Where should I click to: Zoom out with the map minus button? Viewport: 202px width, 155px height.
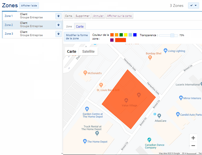point(193,146)
